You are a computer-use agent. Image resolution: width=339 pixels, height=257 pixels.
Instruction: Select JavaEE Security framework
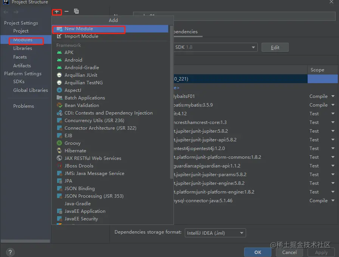click(110, 219)
